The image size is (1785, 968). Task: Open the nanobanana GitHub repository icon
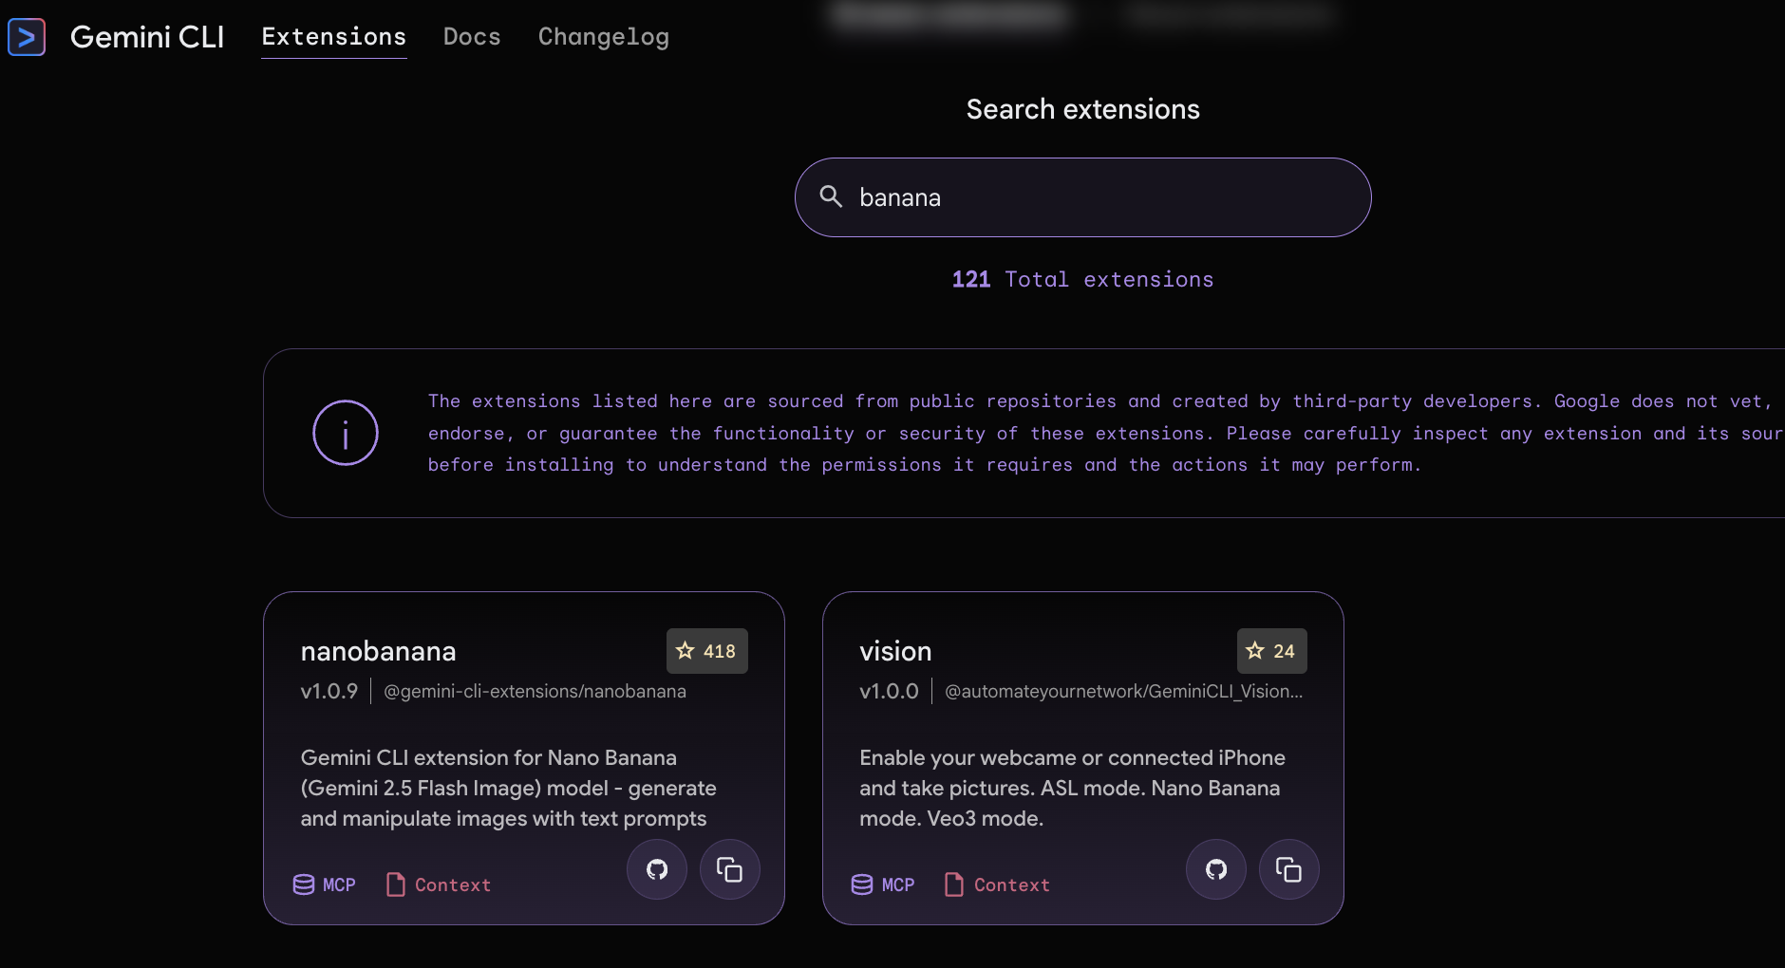(657, 869)
